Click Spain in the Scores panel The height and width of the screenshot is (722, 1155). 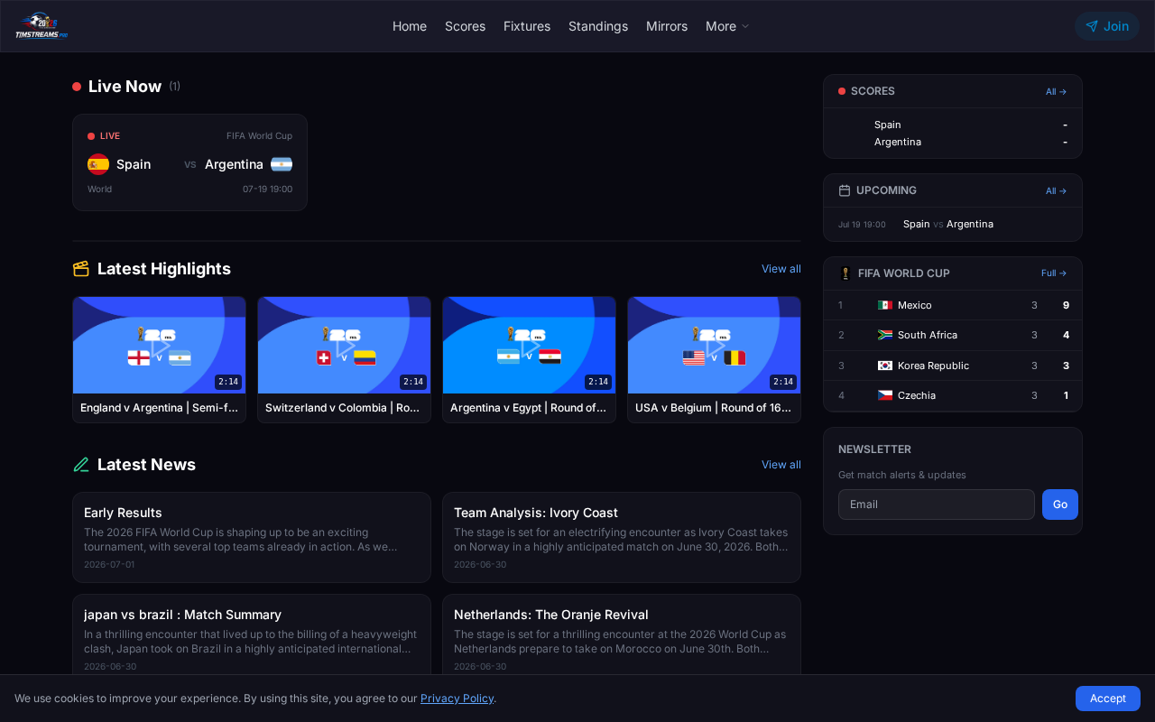887,125
